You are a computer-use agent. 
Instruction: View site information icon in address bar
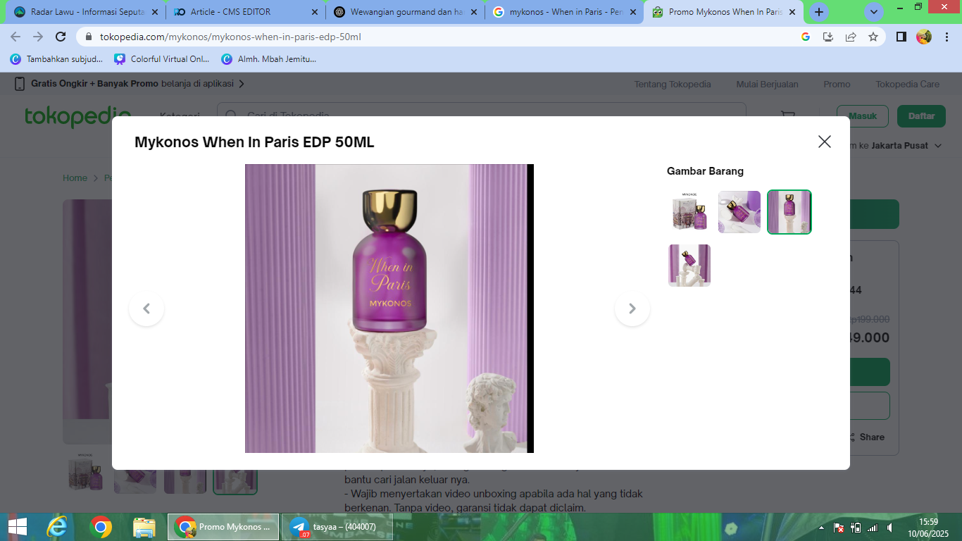tap(89, 37)
